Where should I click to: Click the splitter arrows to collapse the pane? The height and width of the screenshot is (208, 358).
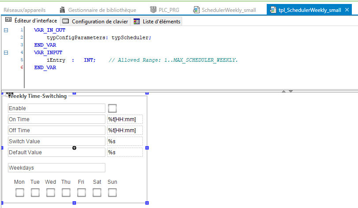[x=287, y=91]
